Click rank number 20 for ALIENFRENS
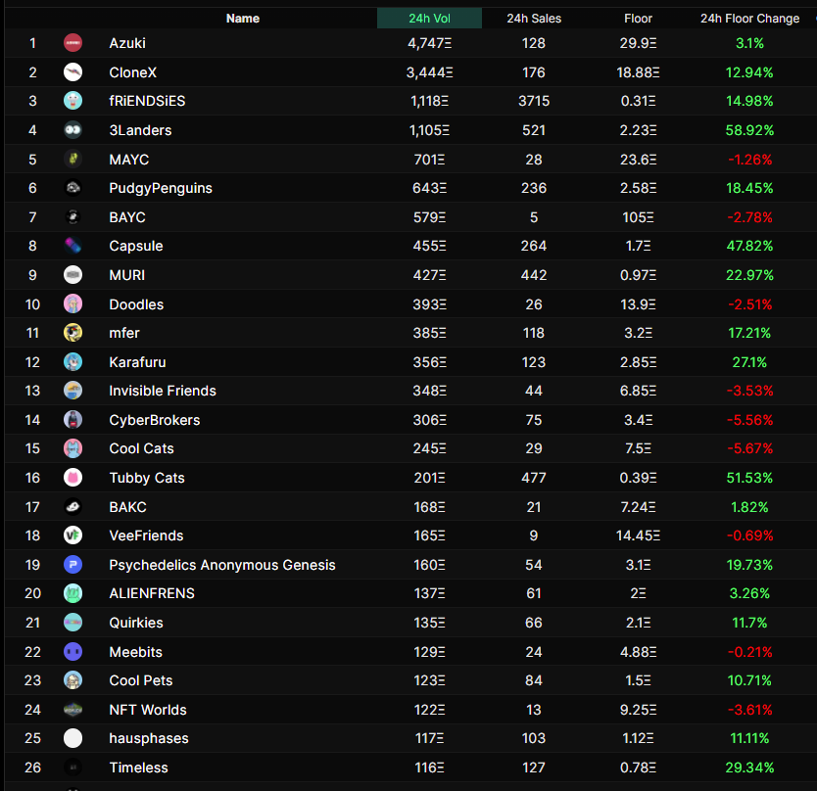 (33, 592)
